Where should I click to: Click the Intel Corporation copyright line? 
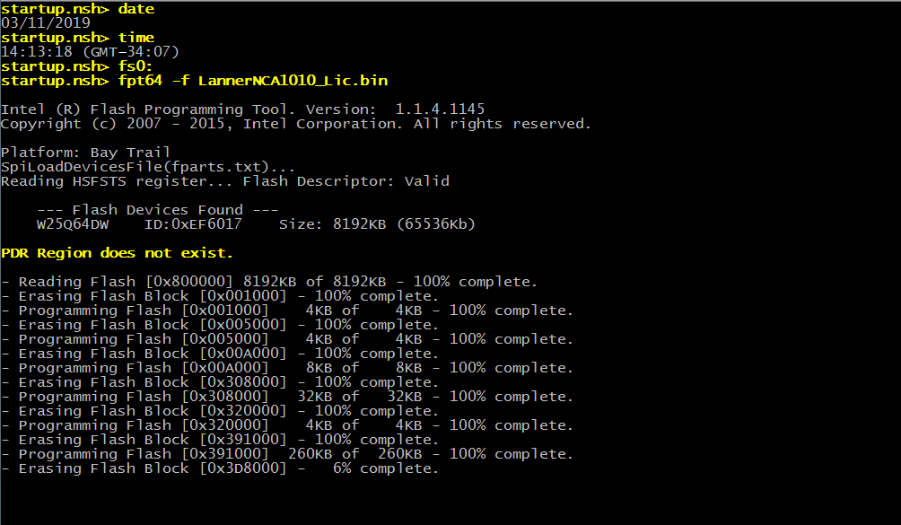click(x=296, y=124)
